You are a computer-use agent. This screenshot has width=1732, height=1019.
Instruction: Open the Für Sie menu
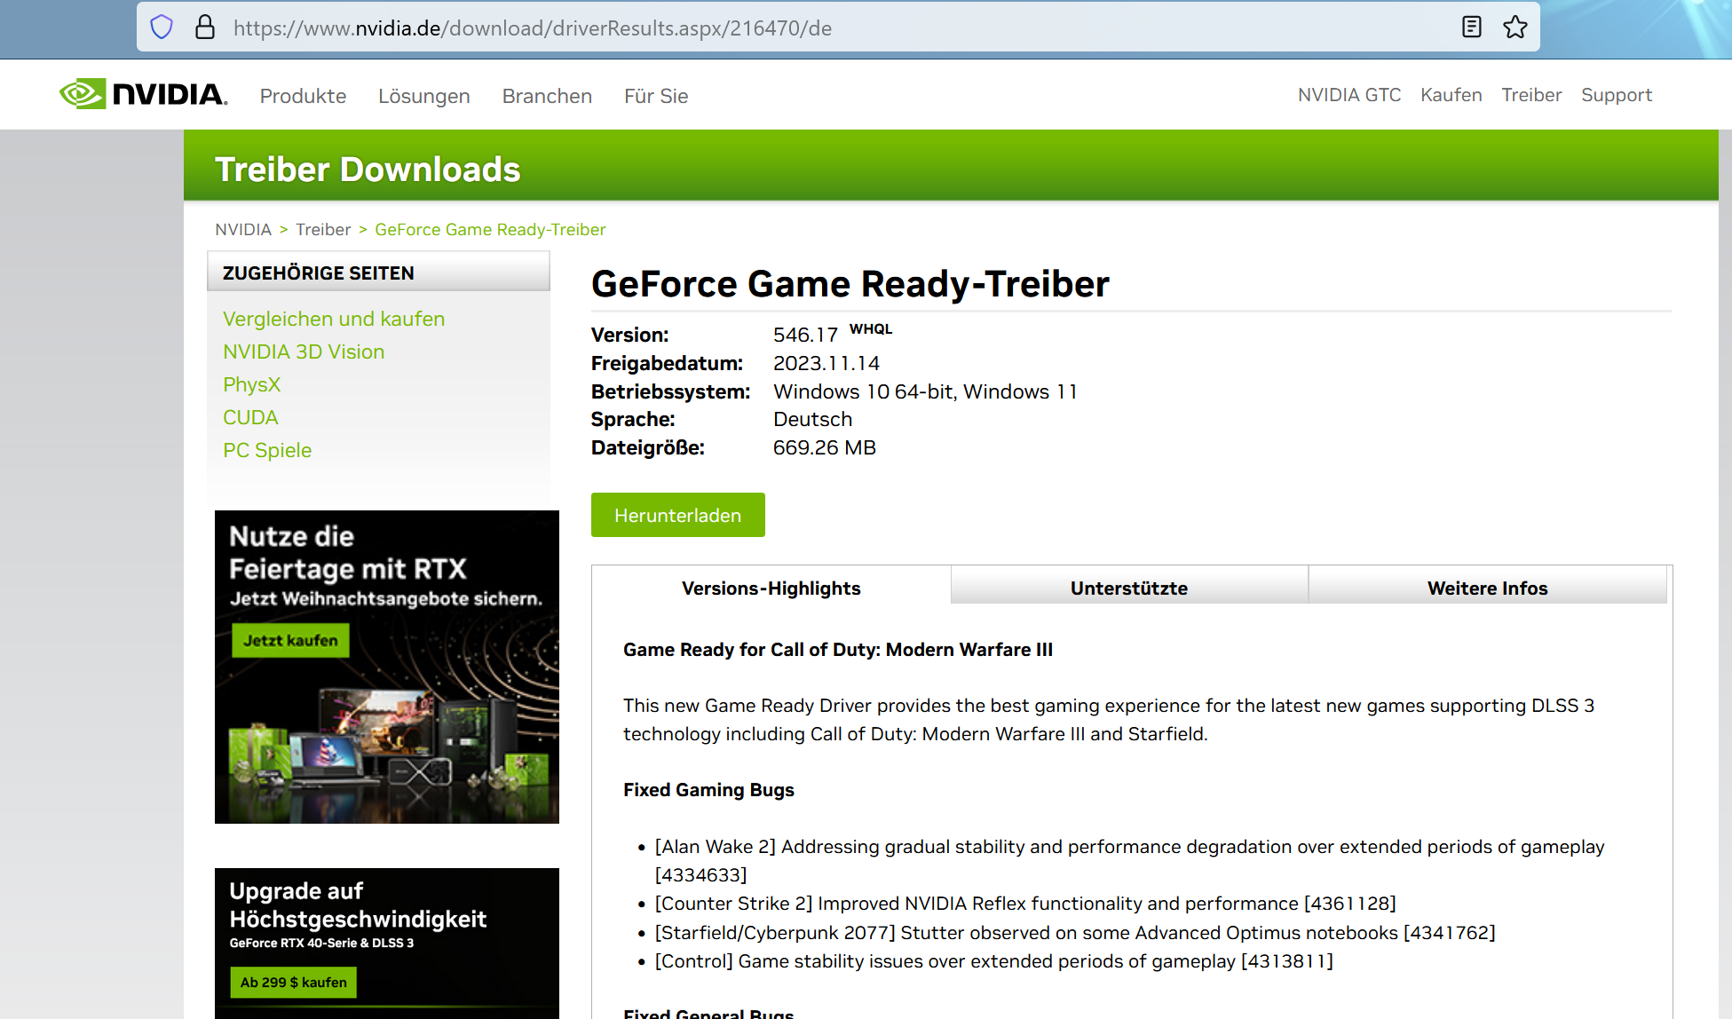click(x=656, y=96)
